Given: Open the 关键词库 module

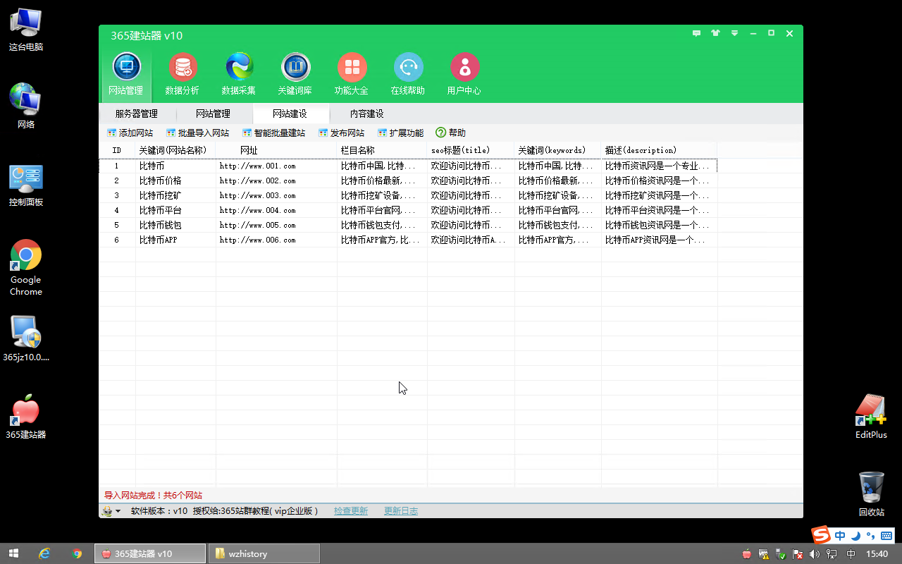Looking at the screenshot, I should [x=295, y=73].
